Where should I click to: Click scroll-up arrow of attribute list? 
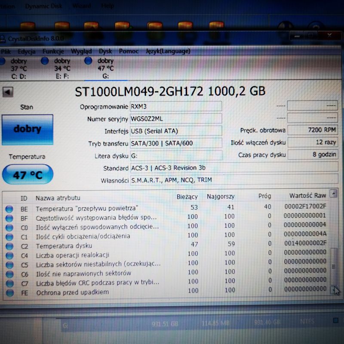click(334, 193)
